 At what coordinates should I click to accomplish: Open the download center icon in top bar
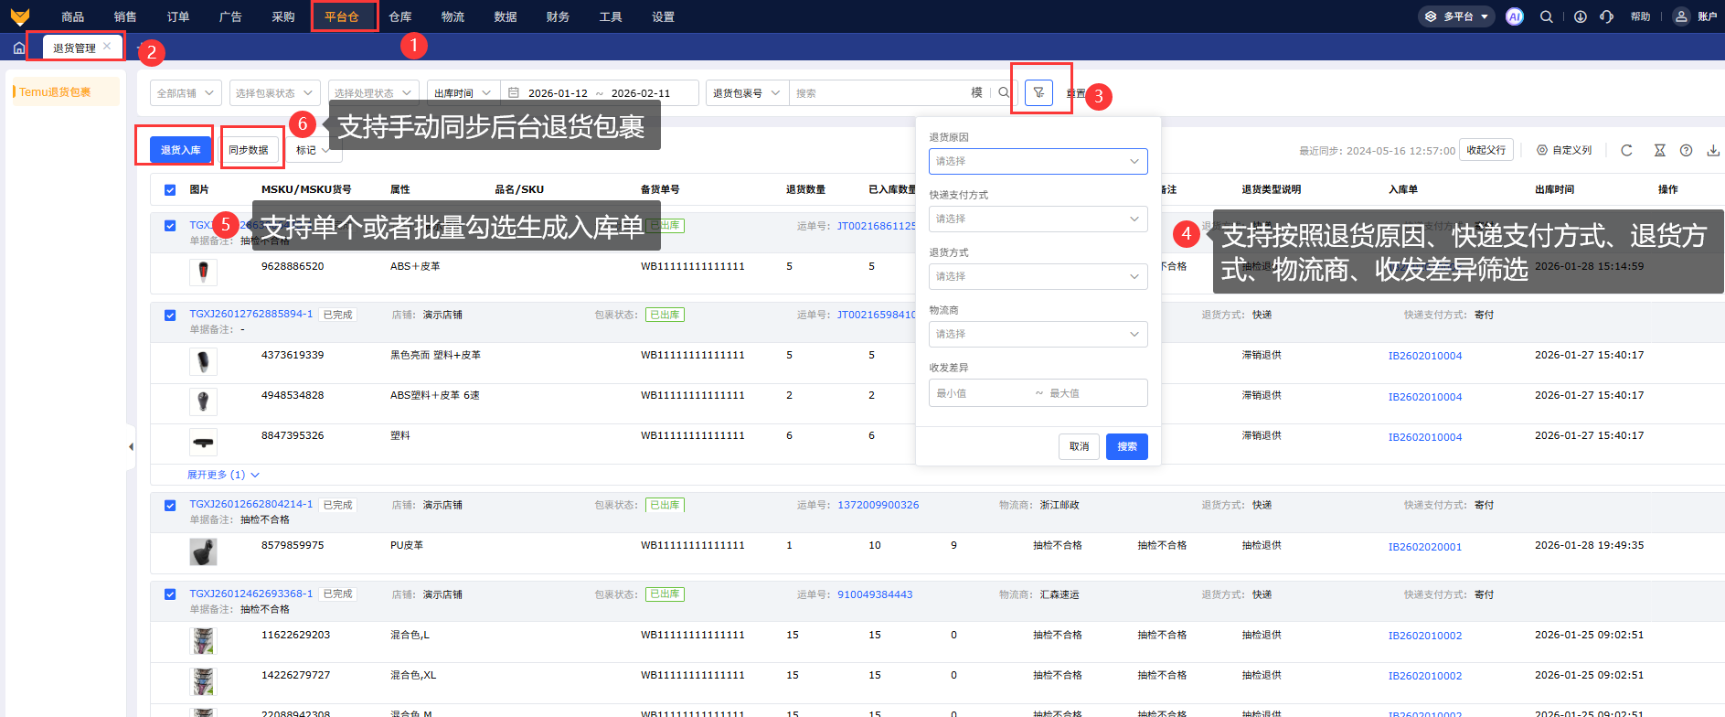1580,16
